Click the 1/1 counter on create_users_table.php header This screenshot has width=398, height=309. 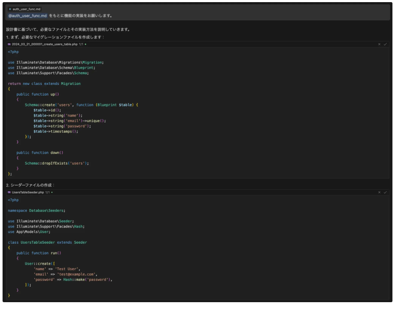tap(81, 44)
